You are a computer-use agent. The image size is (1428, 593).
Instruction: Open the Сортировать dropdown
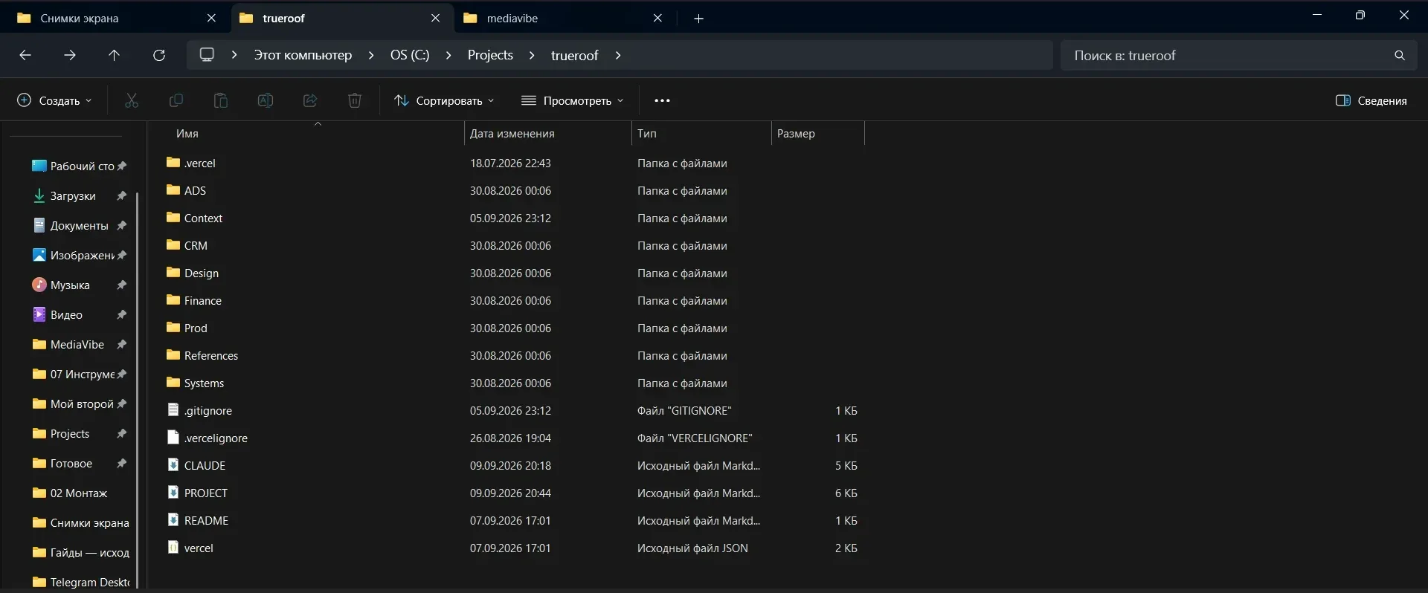444,100
